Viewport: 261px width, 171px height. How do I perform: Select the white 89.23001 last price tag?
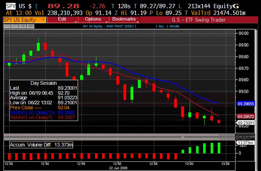246,123
